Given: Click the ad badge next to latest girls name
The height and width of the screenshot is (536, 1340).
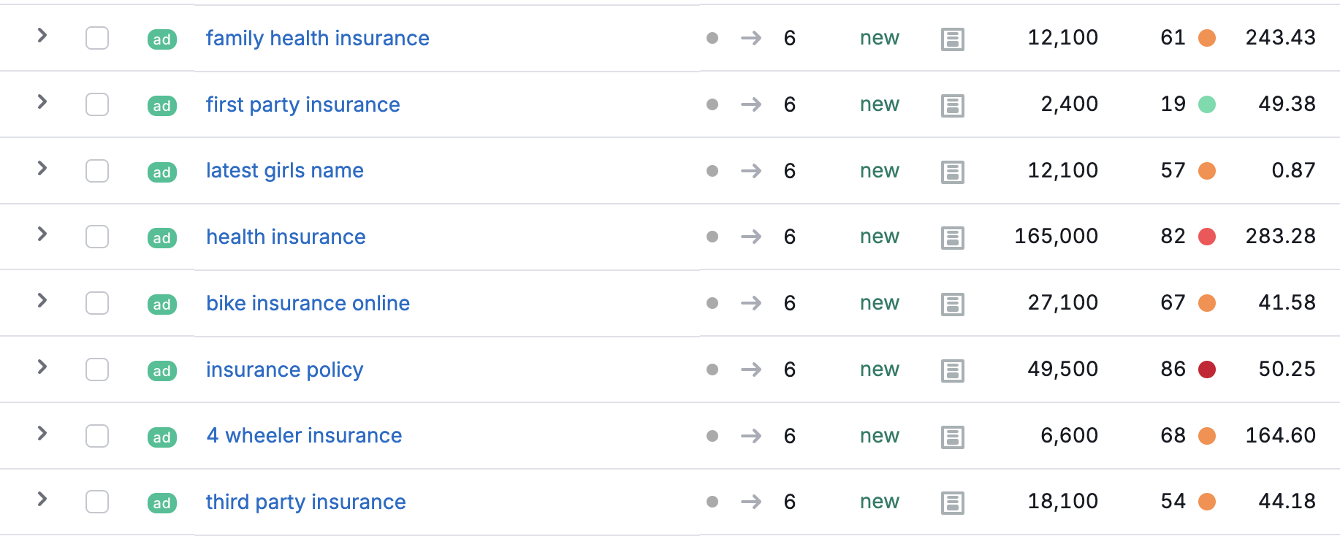Looking at the screenshot, I should coord(162,172).
